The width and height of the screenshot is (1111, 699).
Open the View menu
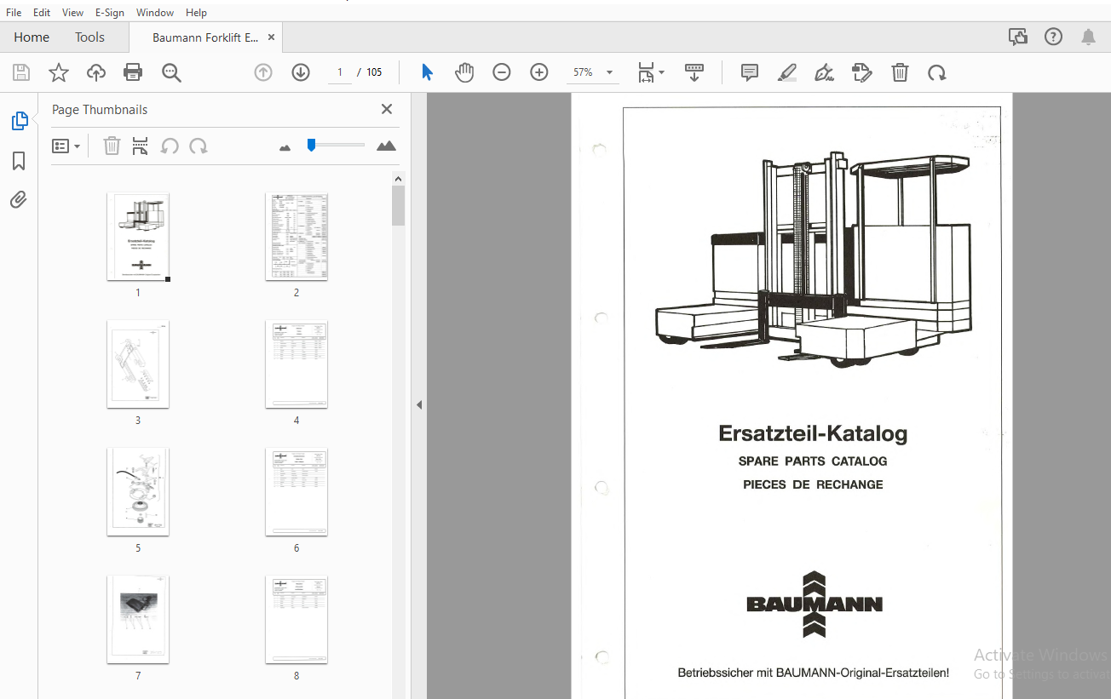(73, 13)
